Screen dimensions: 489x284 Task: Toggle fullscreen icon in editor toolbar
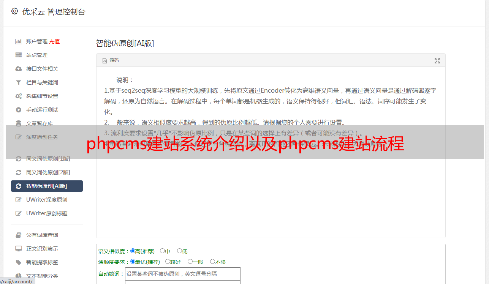coord(437,61)
